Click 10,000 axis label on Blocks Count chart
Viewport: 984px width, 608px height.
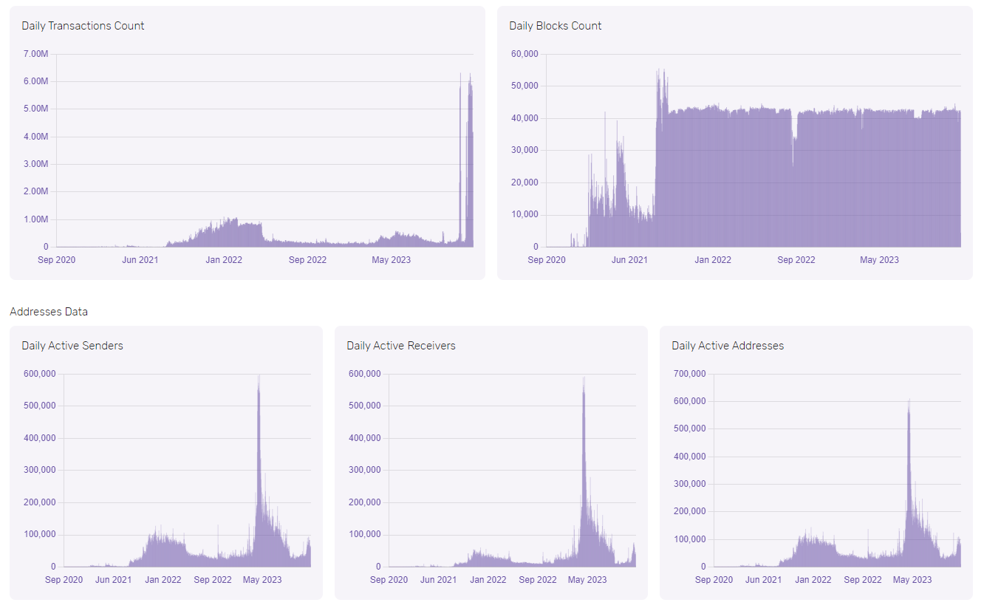click(524, 215)
